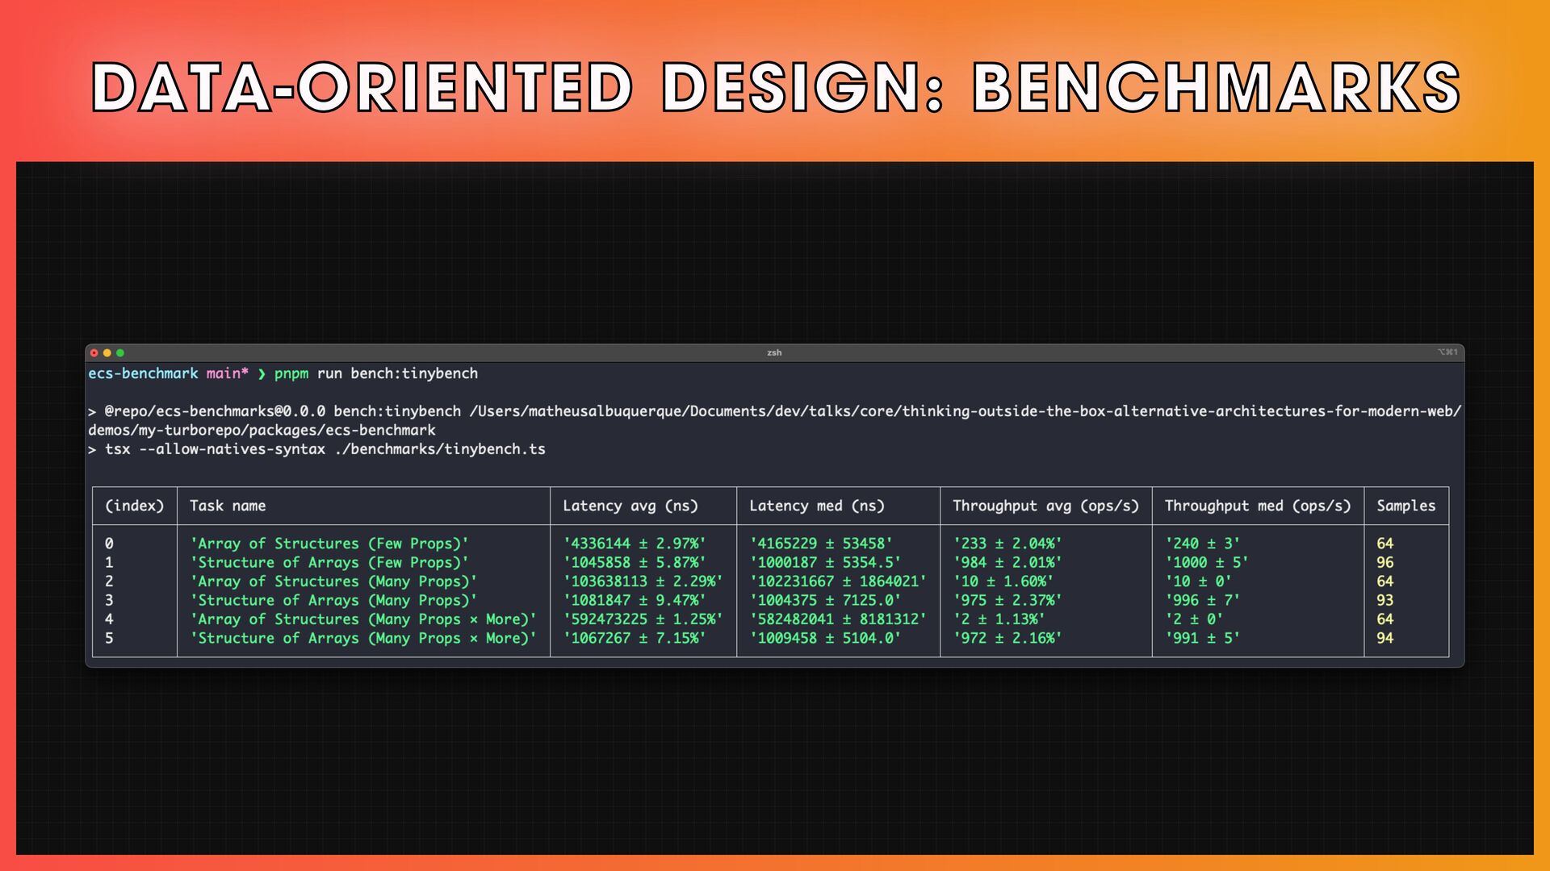Click the Throughput avg (ops/s) header
Viewport: 1550px width, 871px height.
1045,506
